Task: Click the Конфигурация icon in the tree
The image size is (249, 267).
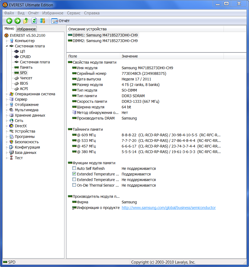Action: click(11, 147)
